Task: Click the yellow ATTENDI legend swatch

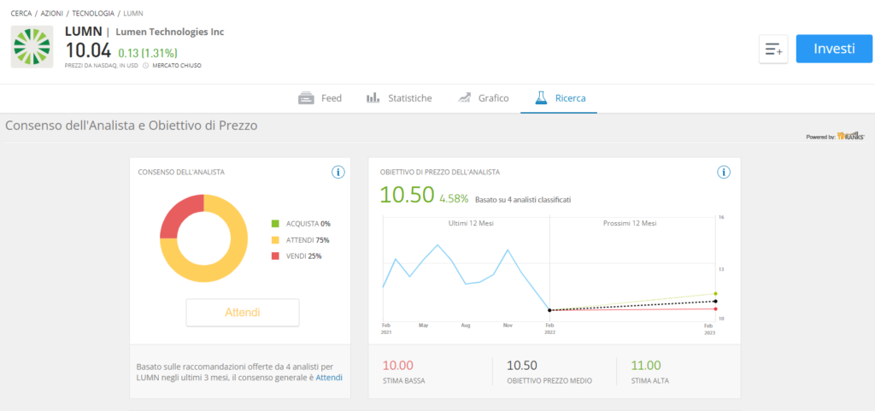Action: [275, 240]
